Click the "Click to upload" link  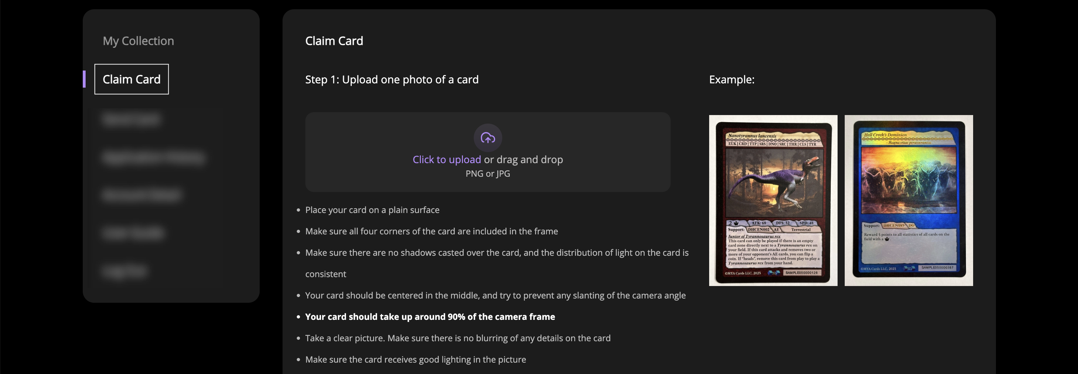coord(447,160)
